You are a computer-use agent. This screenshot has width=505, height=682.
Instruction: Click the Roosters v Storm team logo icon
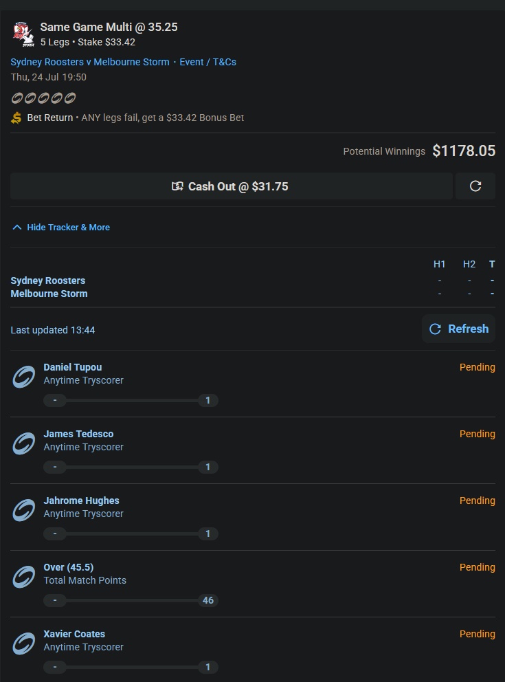pos(23,34)
